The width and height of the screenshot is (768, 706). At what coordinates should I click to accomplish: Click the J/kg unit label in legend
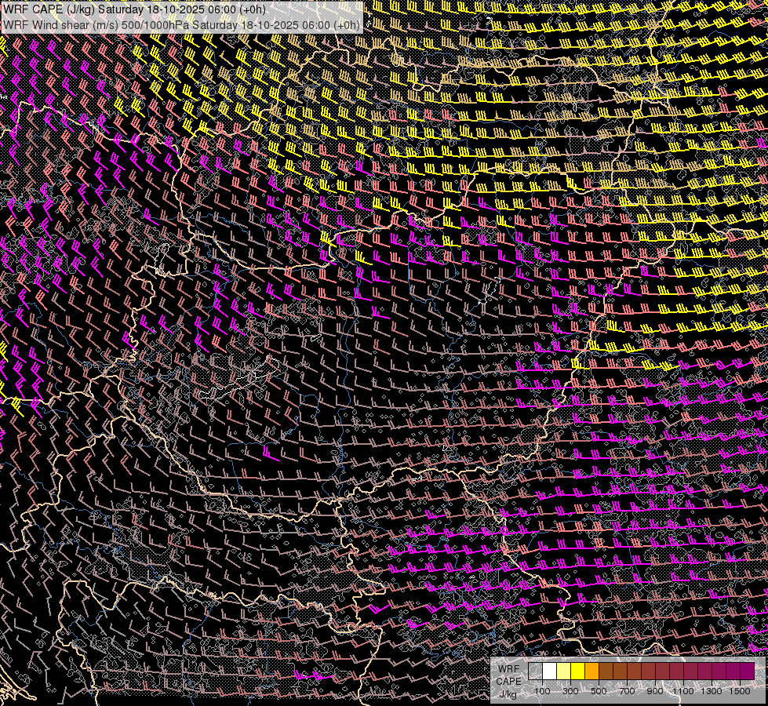508,694
